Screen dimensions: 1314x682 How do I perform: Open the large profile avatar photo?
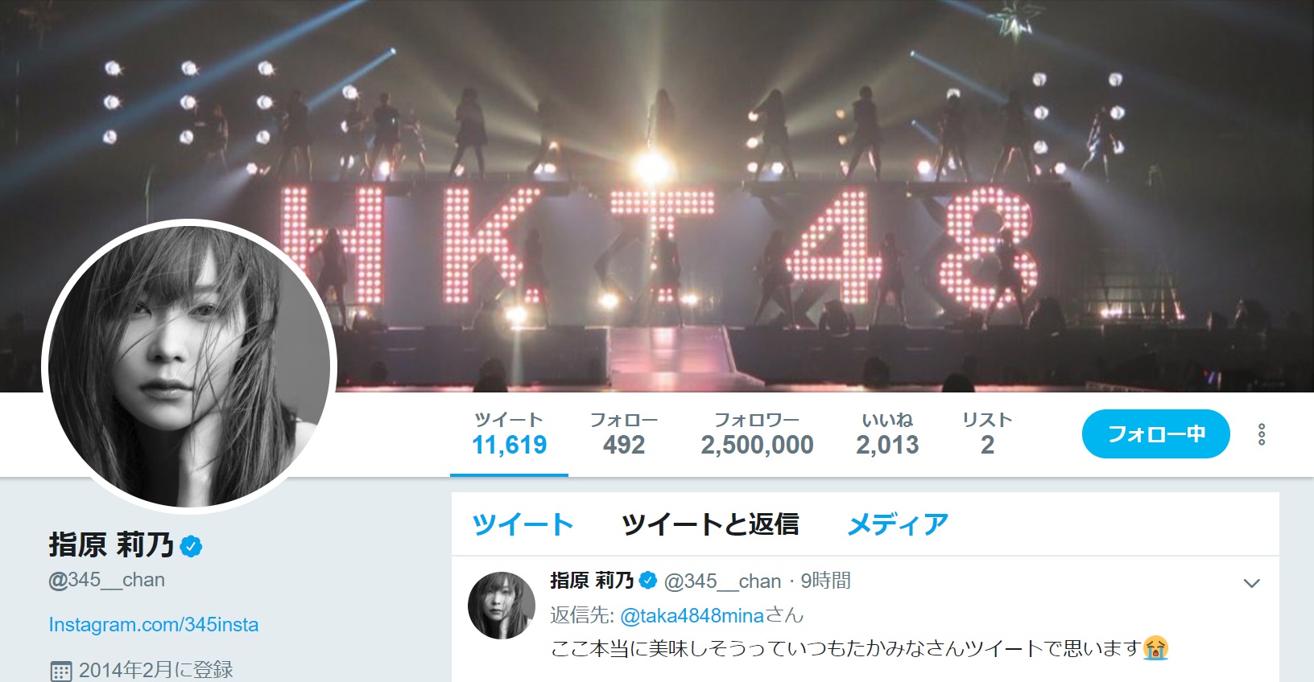[189, 366]
